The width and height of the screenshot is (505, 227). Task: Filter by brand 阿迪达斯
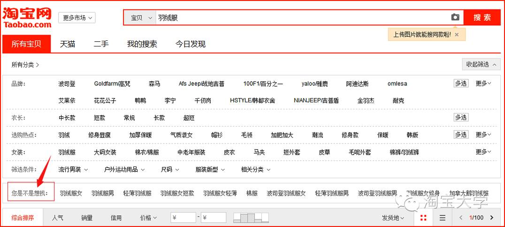point(358,83)
